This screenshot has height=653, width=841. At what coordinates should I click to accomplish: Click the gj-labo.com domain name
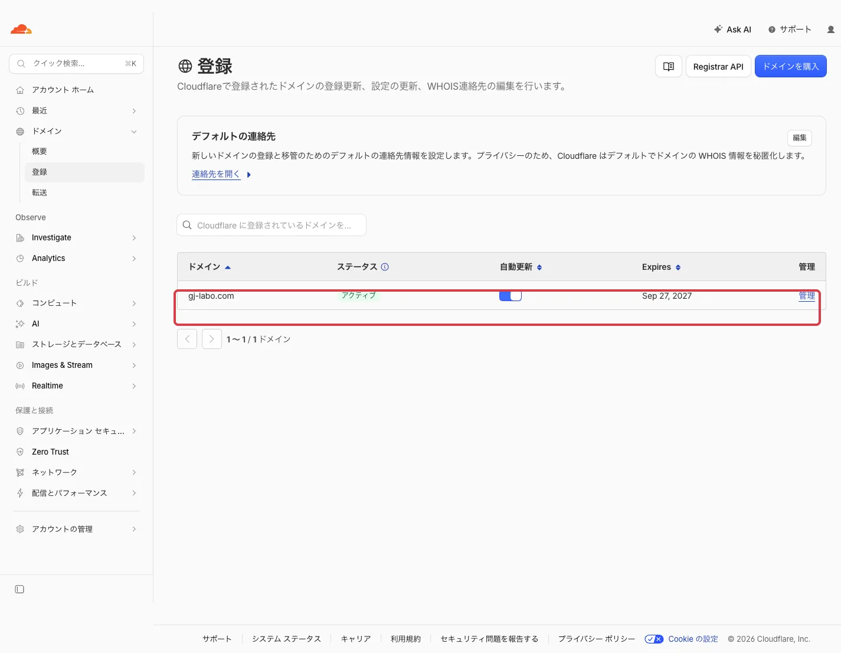(211, 296)
